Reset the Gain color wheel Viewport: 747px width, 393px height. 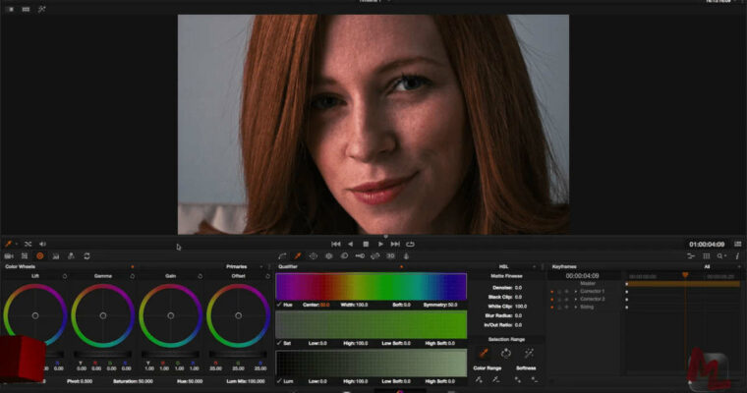pos(201,276)
